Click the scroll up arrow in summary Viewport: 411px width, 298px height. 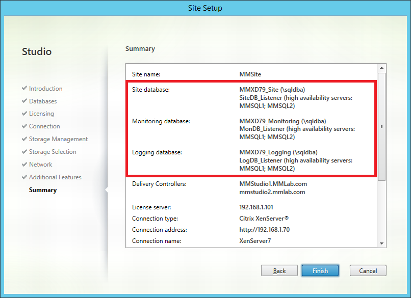pyautogui.click(x=381, y=68)
